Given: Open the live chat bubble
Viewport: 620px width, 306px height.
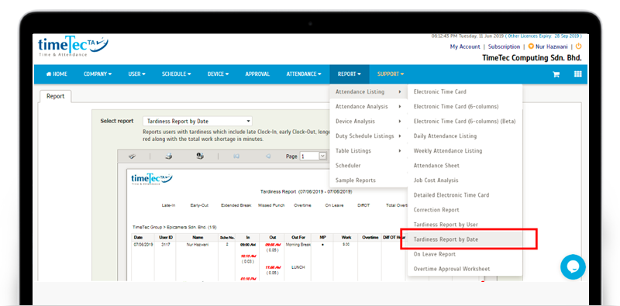Looking at the screenshot, I should click(x=573, y=267).
